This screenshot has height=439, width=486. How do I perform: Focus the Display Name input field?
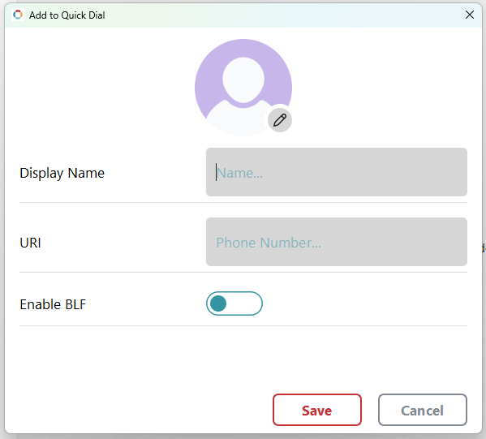[x=336, y=172]
